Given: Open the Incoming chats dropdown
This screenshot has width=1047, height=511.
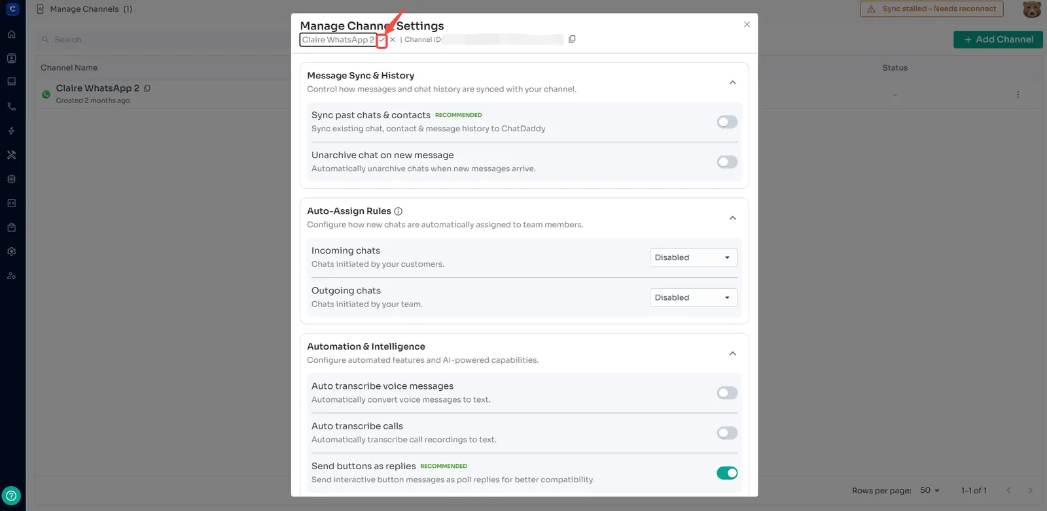Looking at the screenshot, I should tap(693, 257).
